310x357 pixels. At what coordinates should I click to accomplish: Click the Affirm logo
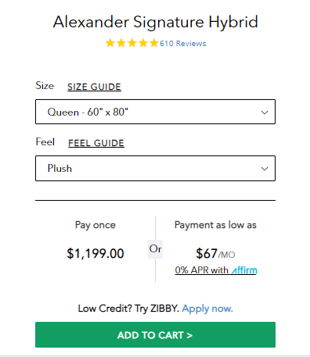coord(244,270)
